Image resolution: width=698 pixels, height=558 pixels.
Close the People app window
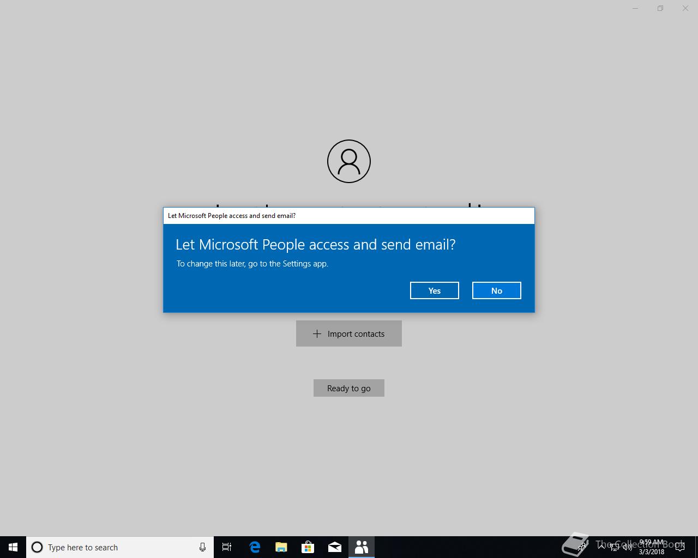point(685,8)
